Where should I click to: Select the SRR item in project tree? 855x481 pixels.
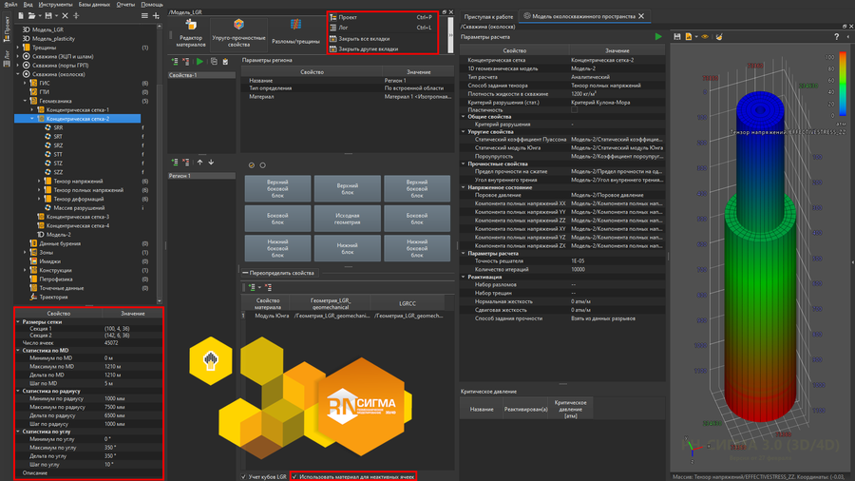(59, 127)
